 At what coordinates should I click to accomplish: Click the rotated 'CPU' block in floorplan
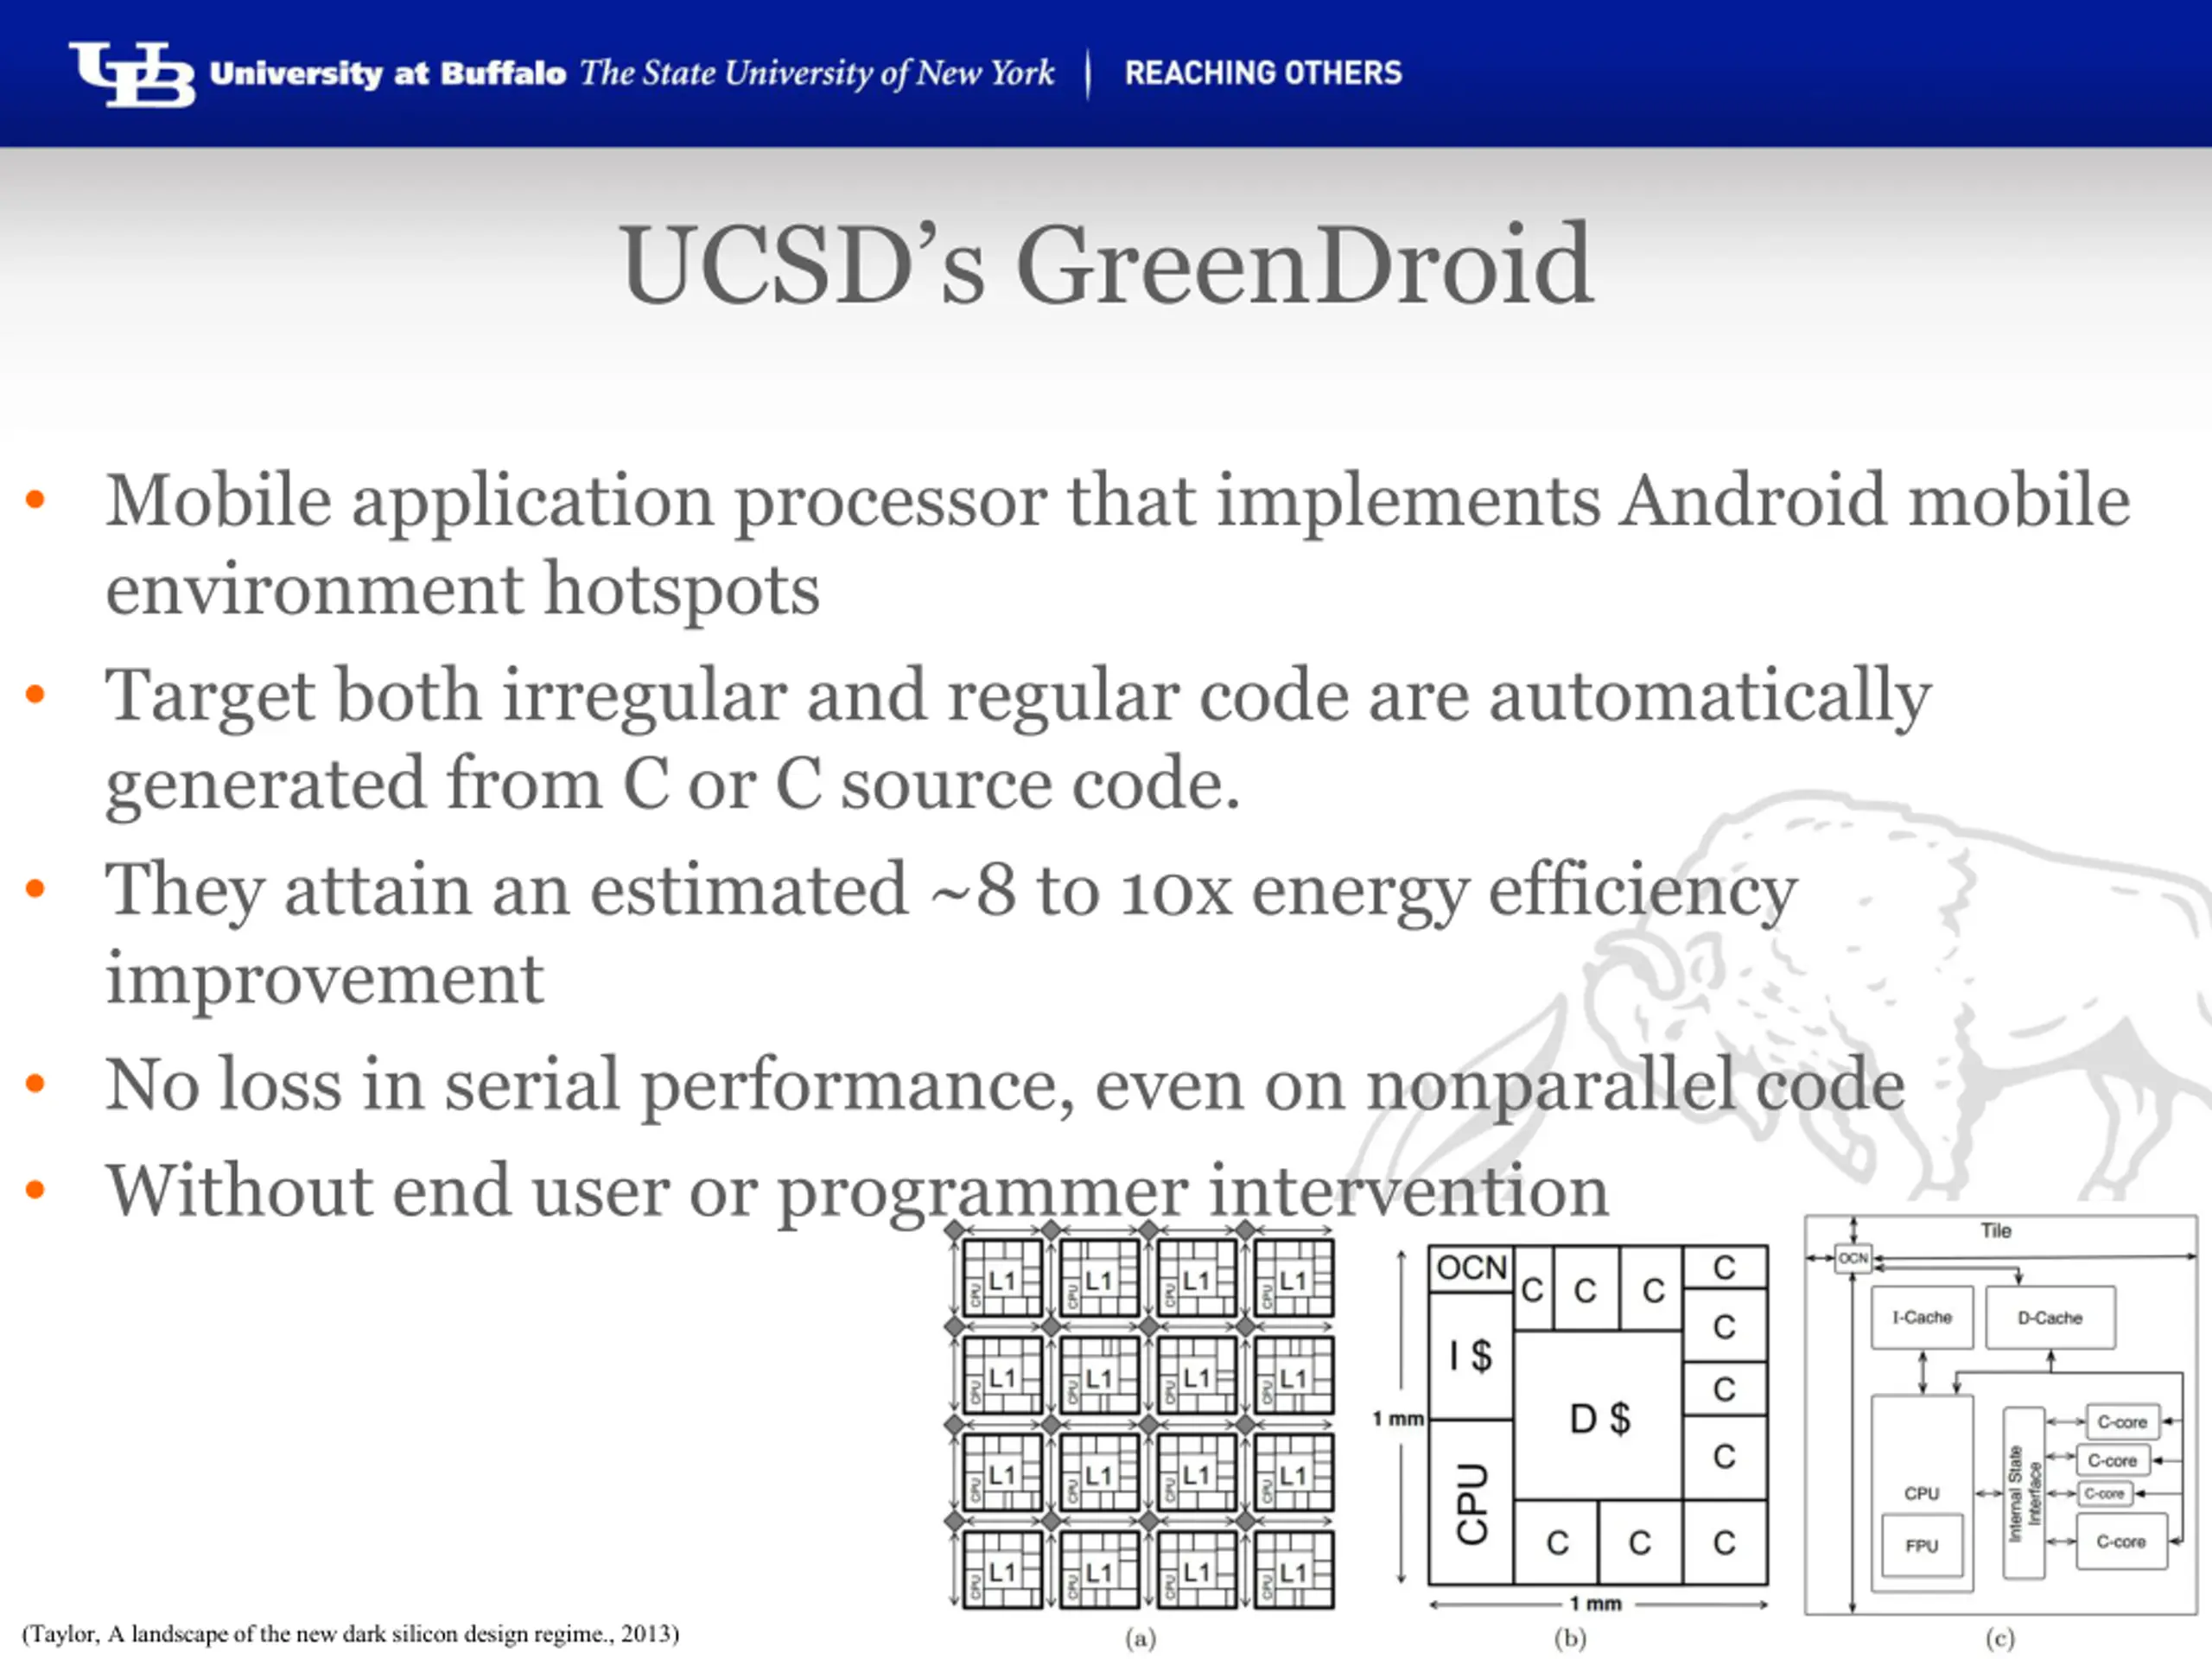click(x=1471, y=1503)
